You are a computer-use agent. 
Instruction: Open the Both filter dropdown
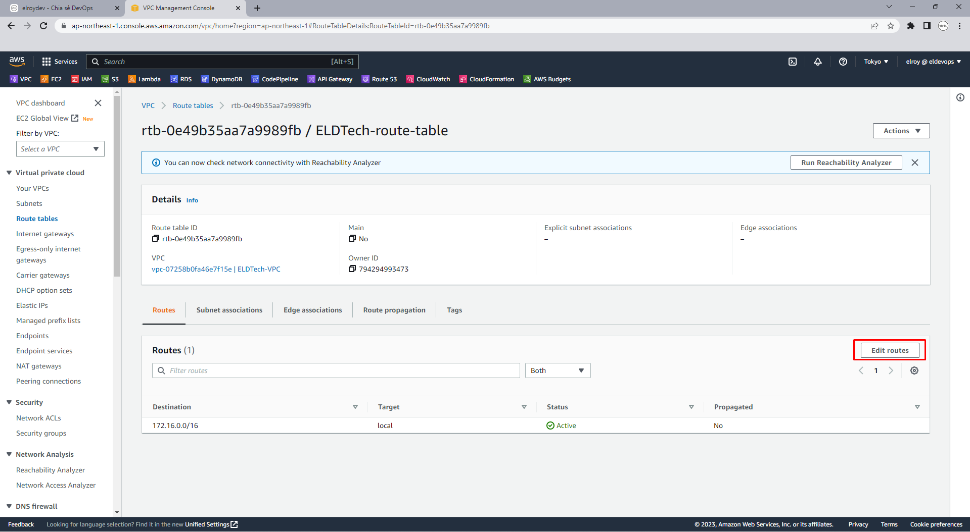pos(558,370)
